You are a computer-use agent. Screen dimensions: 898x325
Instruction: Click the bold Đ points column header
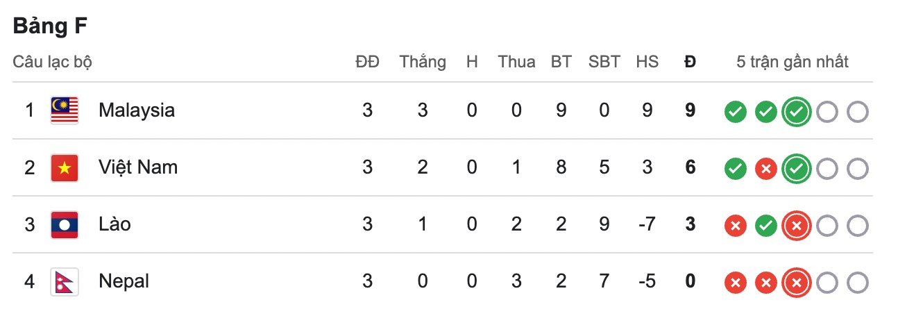click(x=689, y=62)
